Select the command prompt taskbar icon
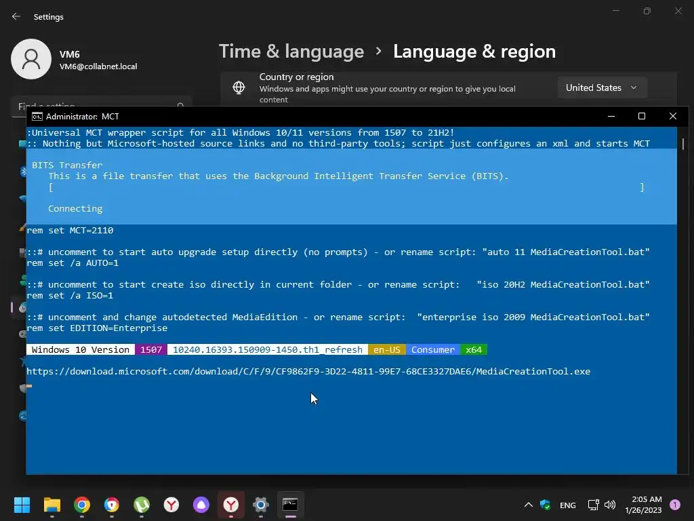This screenshot has width=694, height=521. pyautogui.click(x=290, y=505)
